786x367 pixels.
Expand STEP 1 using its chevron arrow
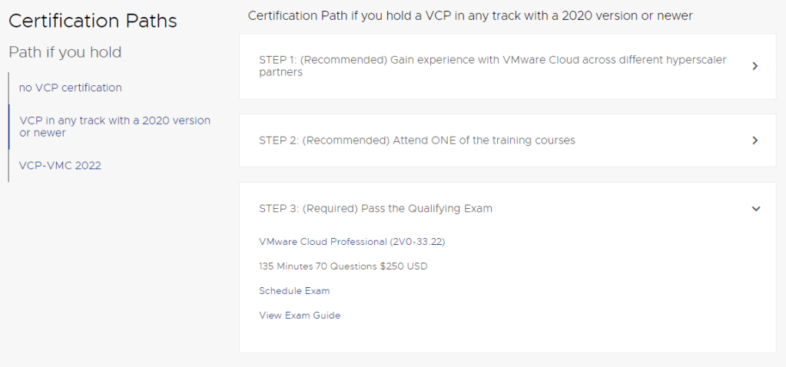tap(754, 66)
